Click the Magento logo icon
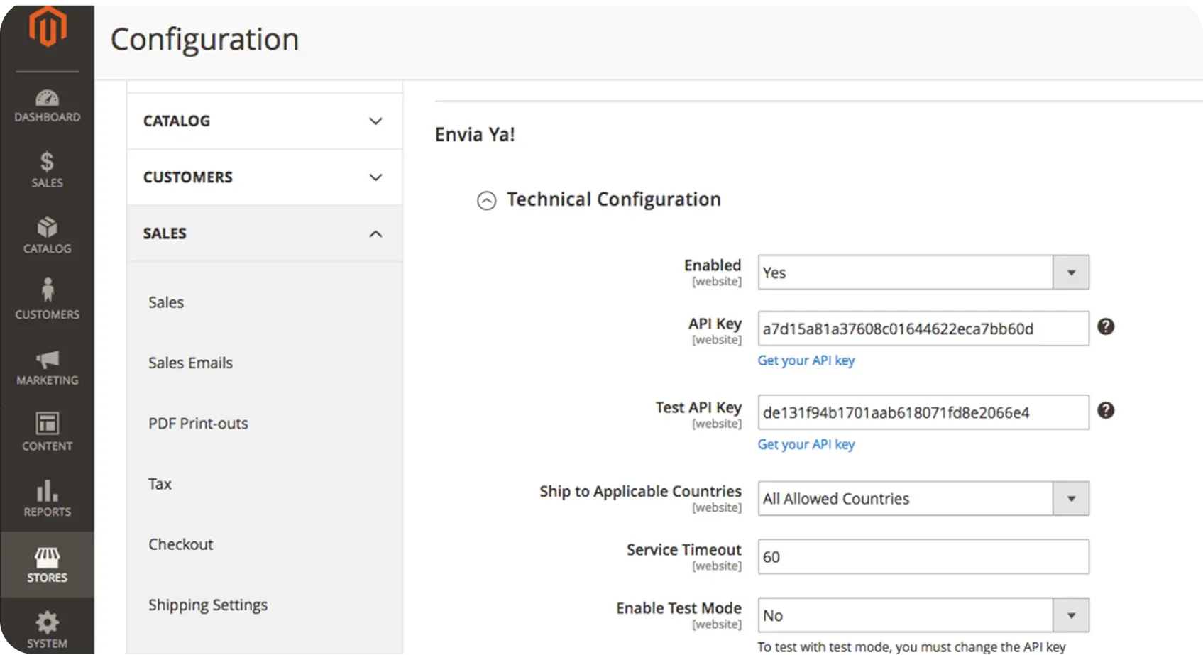Image resolution: width=1203 pixels, height=655 pixels. pos(48,28)
